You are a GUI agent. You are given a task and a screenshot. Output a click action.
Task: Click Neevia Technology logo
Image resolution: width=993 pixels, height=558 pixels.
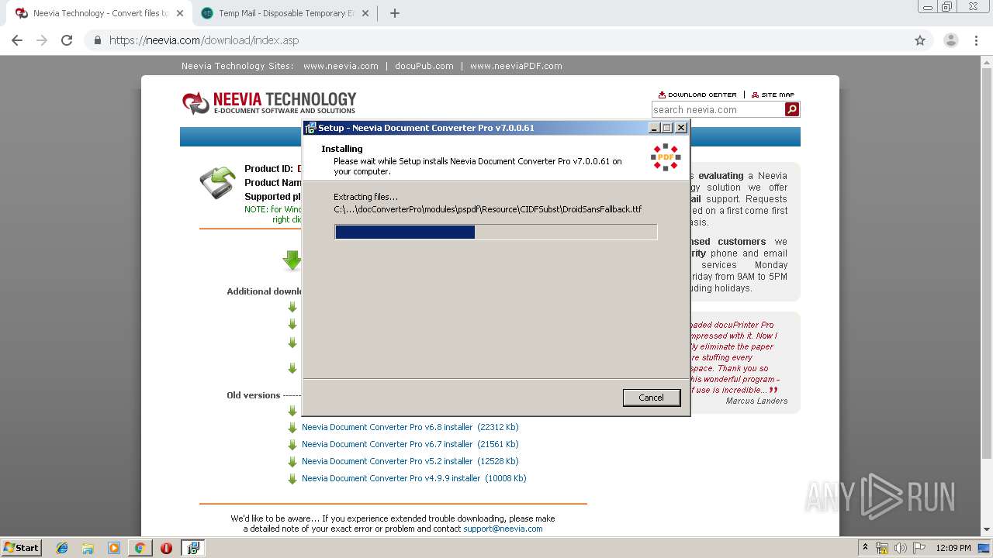click(x=269, y=102)
